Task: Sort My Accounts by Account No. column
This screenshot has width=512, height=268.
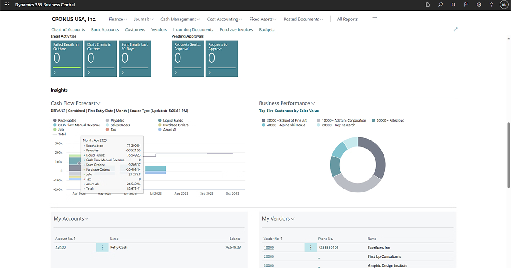Action: coord(65,239)
